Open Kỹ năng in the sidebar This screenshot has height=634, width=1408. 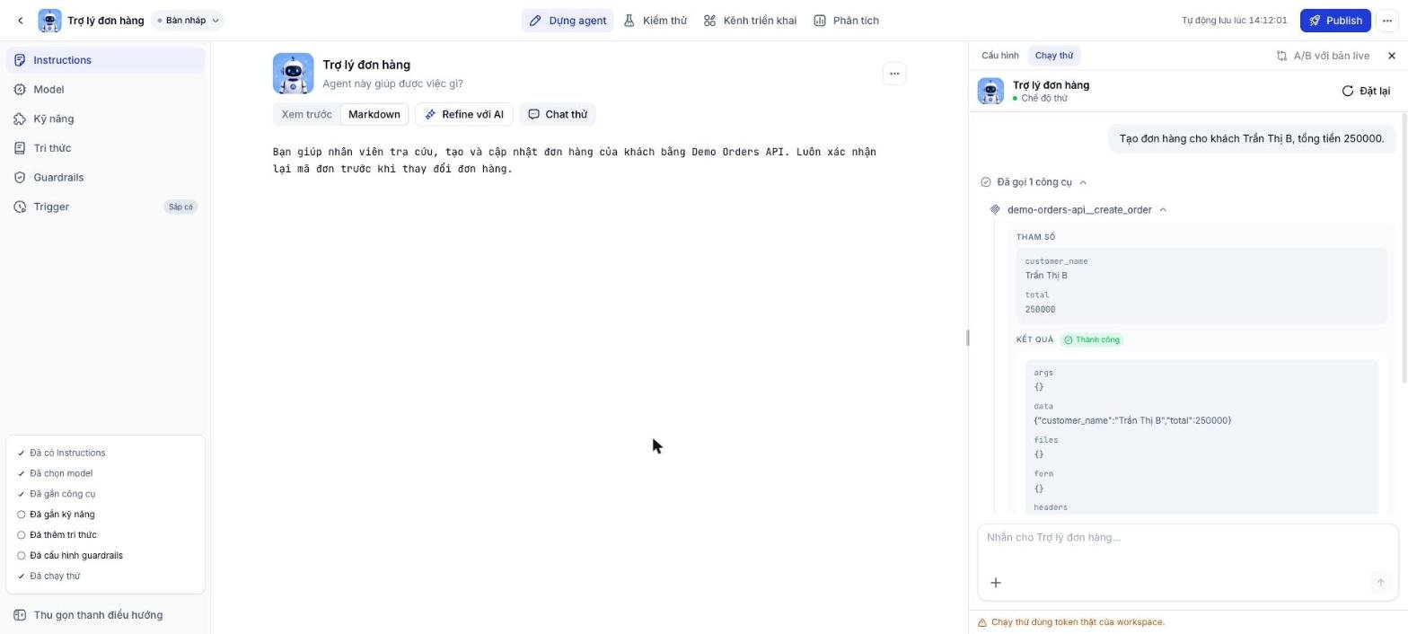tap(105, 119)
